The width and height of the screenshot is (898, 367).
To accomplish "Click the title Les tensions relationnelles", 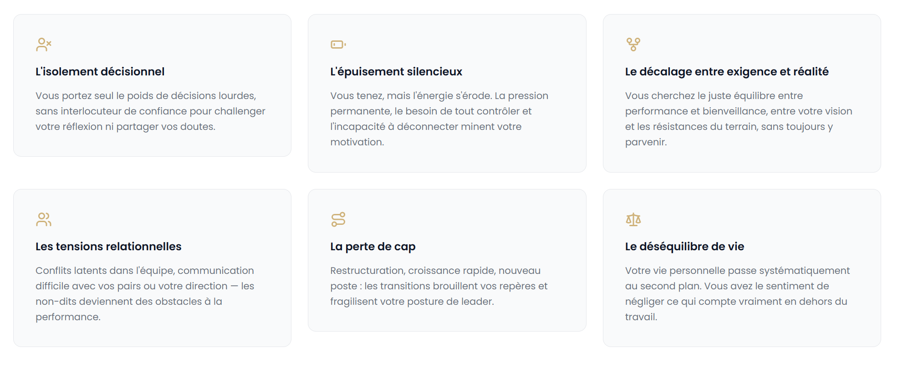I will (108, 247).
